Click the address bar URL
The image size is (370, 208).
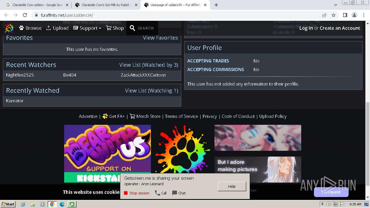point(67,15)
